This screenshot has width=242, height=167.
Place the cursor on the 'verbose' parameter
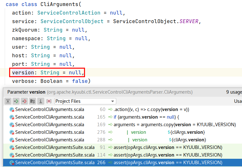click(23, 81)
